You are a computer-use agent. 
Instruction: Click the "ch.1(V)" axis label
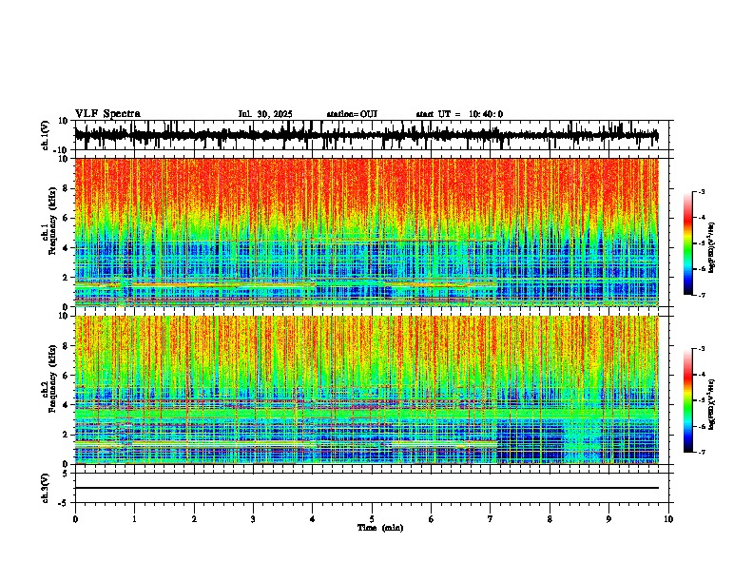[46, 135]
